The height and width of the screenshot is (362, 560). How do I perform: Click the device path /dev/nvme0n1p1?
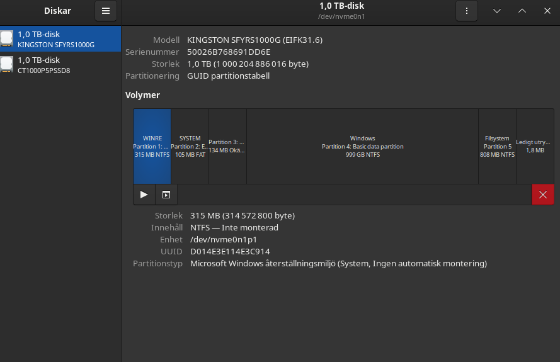[x=224, y=239]
